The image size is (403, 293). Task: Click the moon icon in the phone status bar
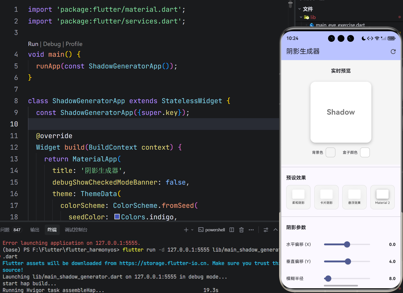(364, 38)
